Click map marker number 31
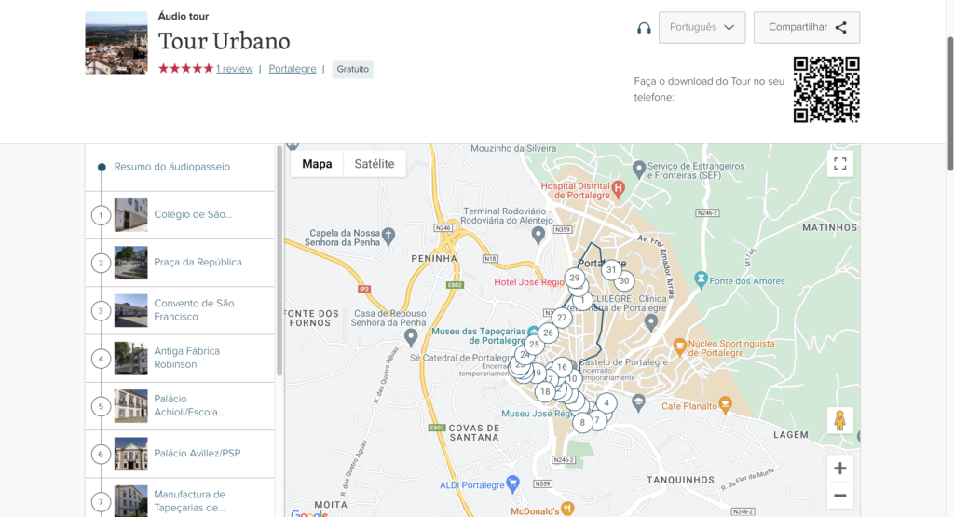 click(611, 269)
